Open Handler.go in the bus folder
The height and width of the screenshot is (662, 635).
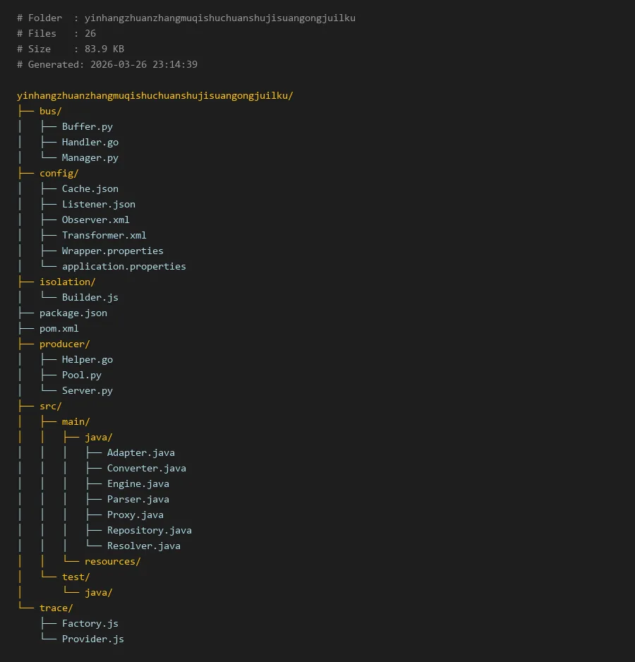[90, 142]
